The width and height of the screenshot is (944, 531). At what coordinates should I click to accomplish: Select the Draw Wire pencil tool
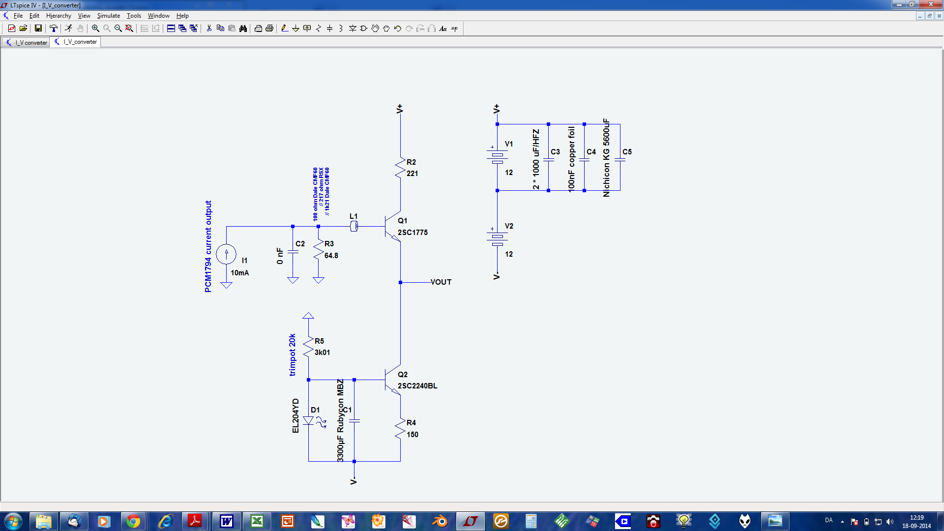[x=285, y=29]
